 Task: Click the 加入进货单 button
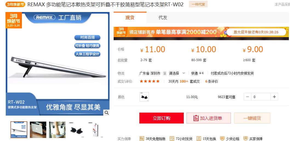pyautogui.click(x=209, y=118)
